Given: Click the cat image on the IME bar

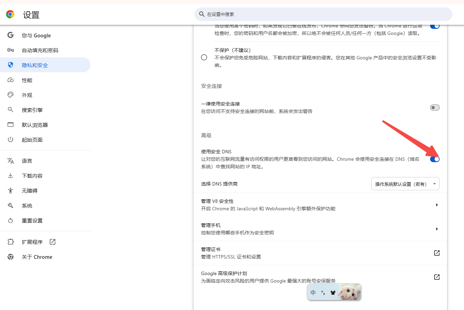Looking at the screenshot, I should [x=349, y=292].
